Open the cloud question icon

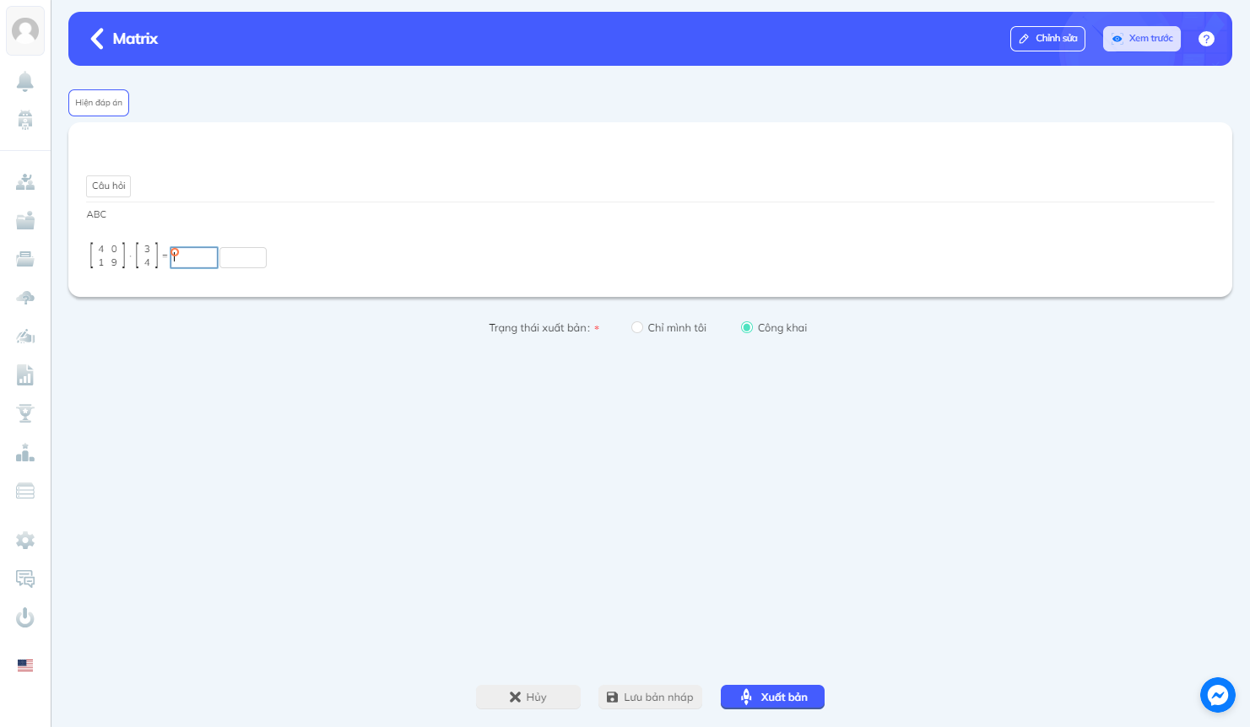25,298
